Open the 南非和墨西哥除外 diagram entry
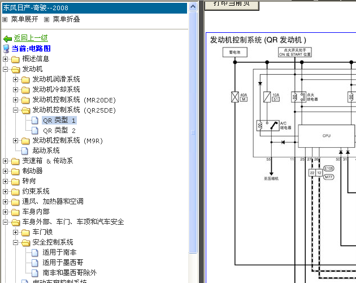This screenshot has width=356, height=283. click(70, 273)
